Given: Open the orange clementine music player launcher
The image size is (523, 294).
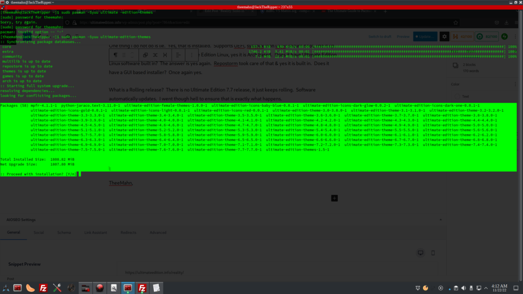Looking at the screenshot, I should (x=30, y=288).
